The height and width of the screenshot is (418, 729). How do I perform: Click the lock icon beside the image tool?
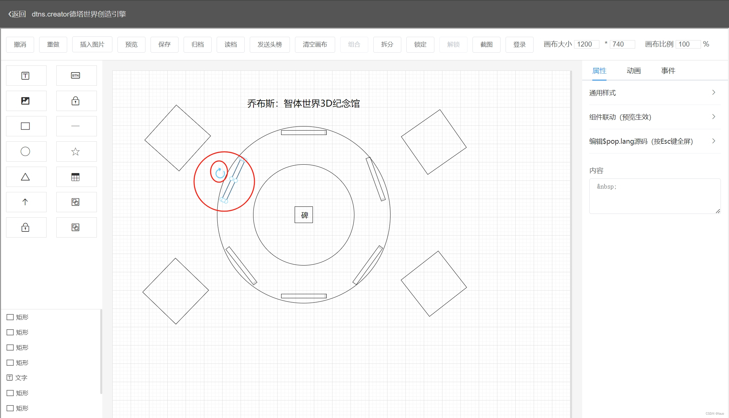click(76, 101)
